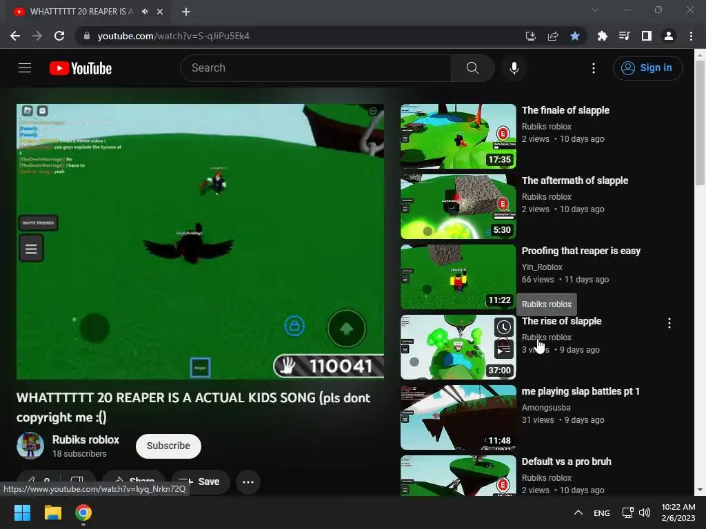Open Yin_Roblox channel name

coord(542,267)
